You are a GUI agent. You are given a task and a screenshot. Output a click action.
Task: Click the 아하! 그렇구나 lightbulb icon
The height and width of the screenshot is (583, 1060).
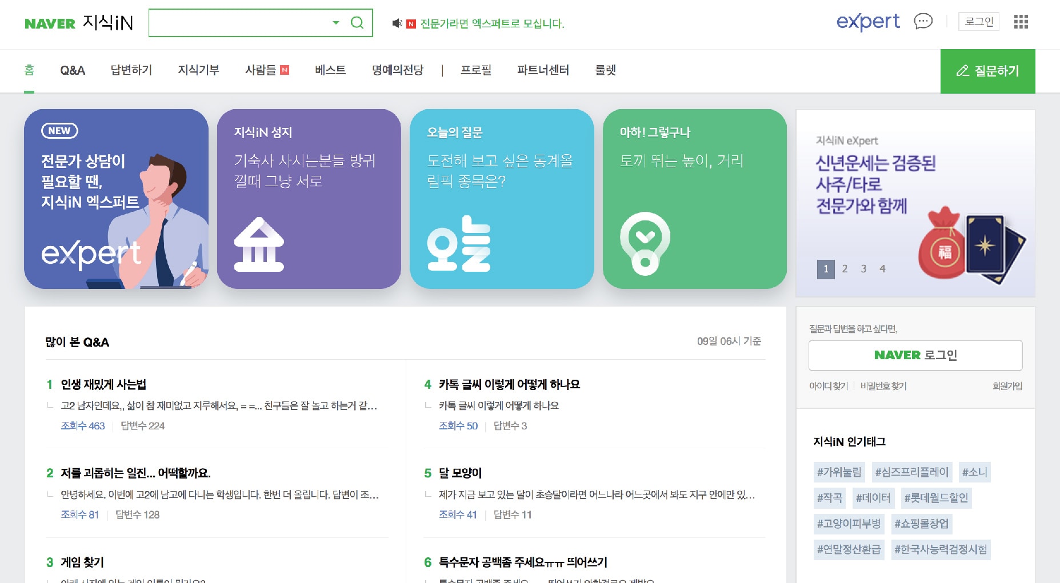point(645,243)
